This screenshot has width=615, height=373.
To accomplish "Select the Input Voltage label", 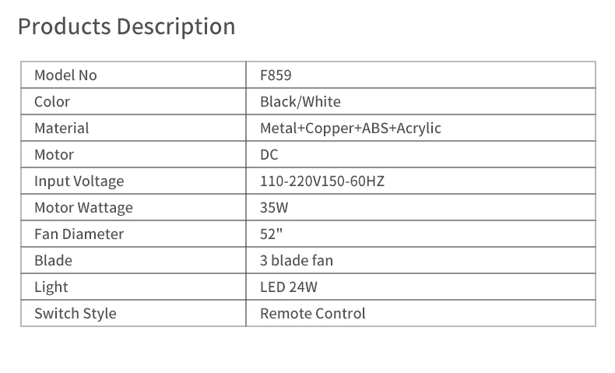I will [x=79, y=181].
